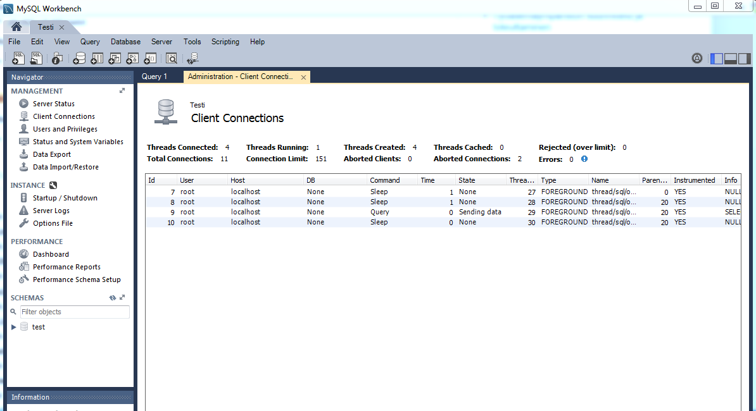This screenshot has width=756, height=411.
Task: Click reconnect to DBMS toolbar icon
Action: [192, 58]
